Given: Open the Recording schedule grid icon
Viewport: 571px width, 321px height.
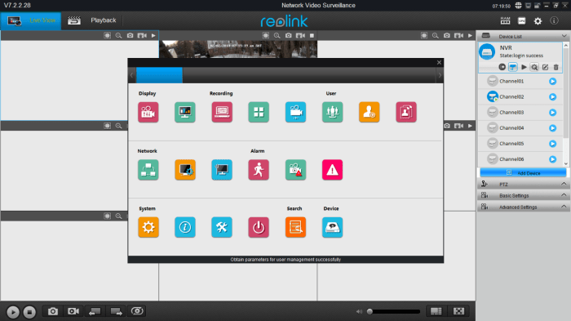Looking at the screenshot, I should point(259,112).
